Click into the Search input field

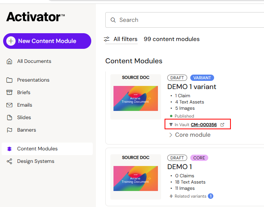tap(184, 20)
